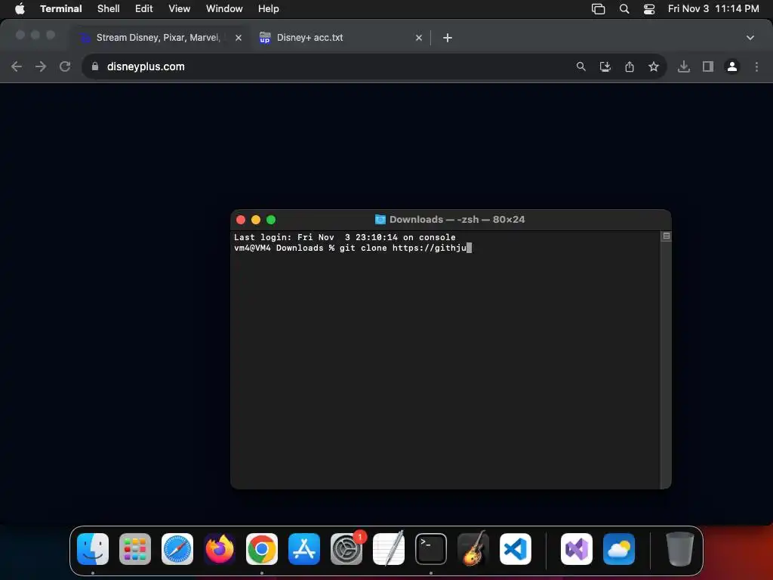Open Safari from the Dock
773x580 pixels.
(177, 549)
